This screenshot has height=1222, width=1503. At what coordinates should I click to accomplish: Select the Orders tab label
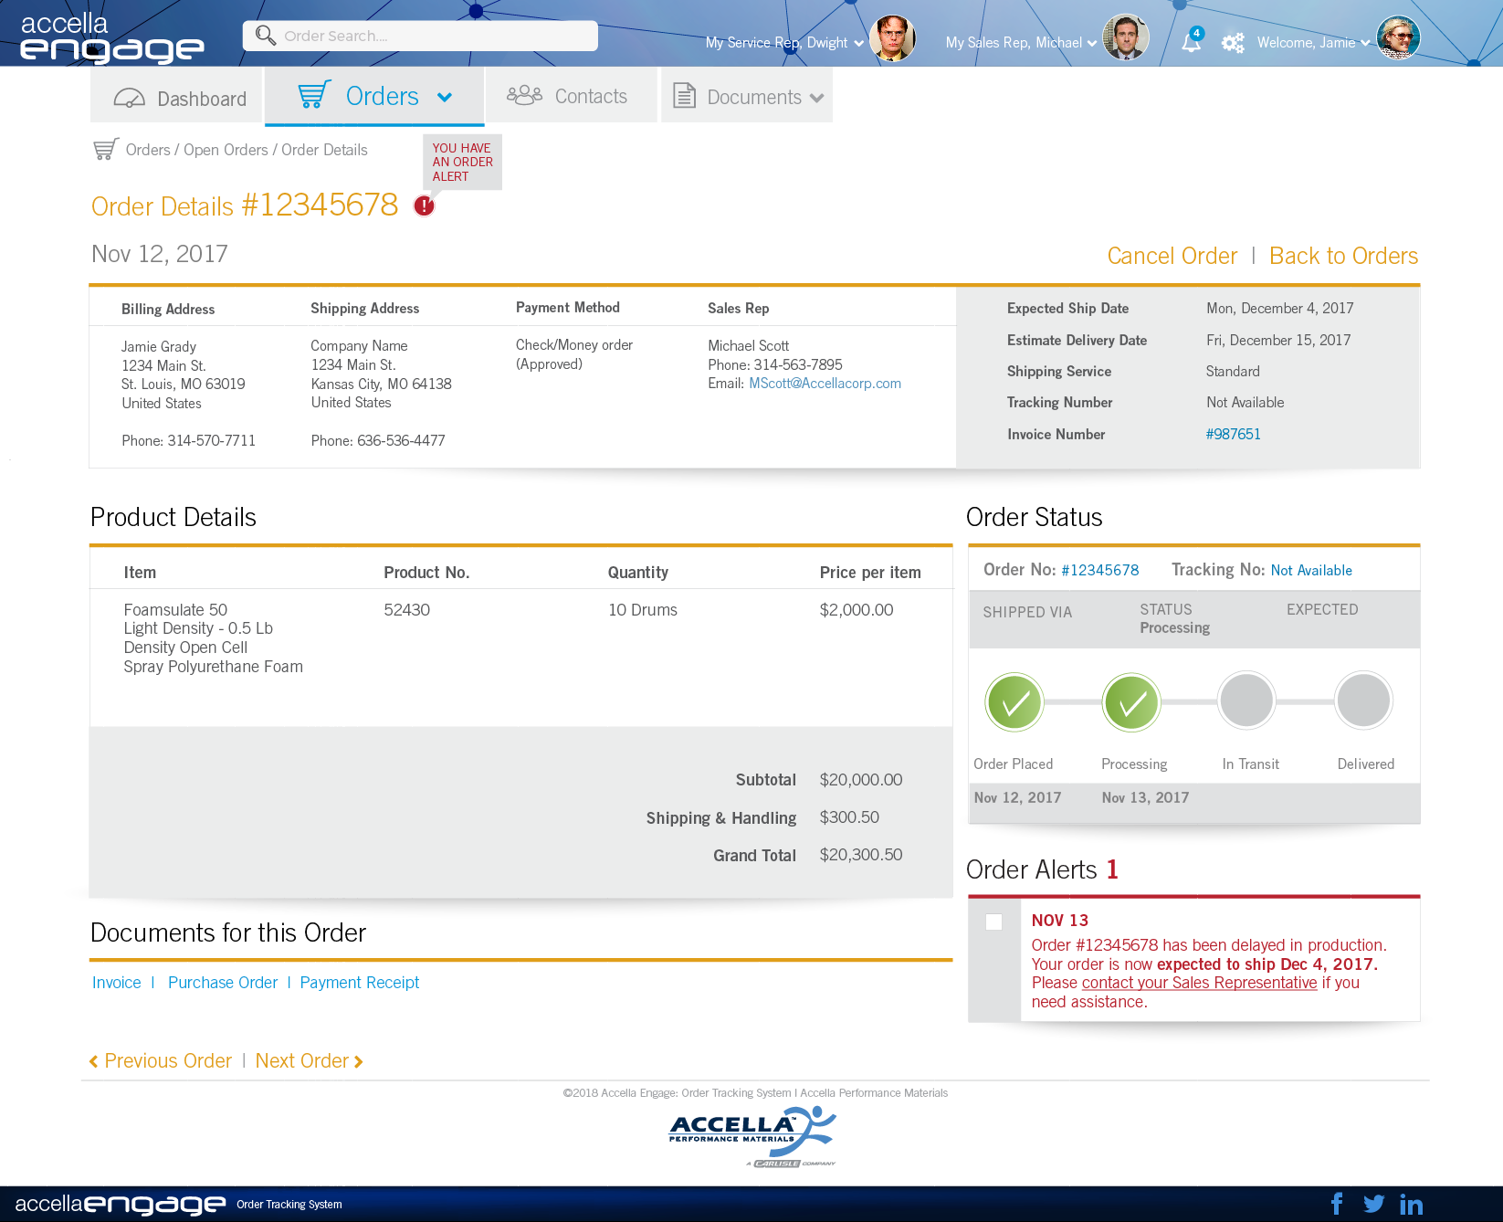(x=383, y=96)
